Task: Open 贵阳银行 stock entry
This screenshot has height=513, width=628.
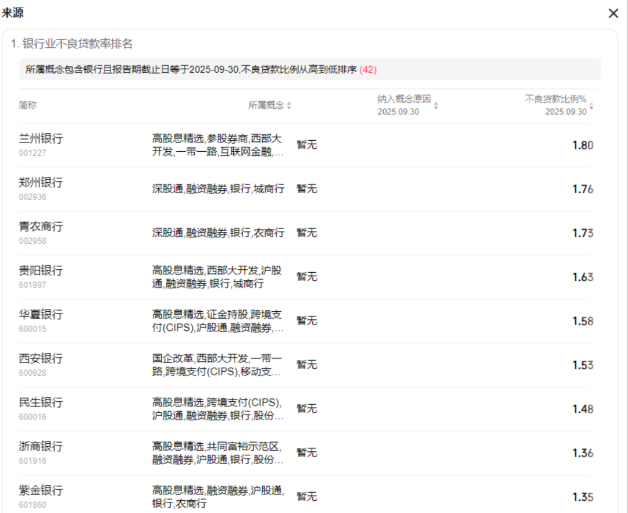Action: click(x=41, y=270)
